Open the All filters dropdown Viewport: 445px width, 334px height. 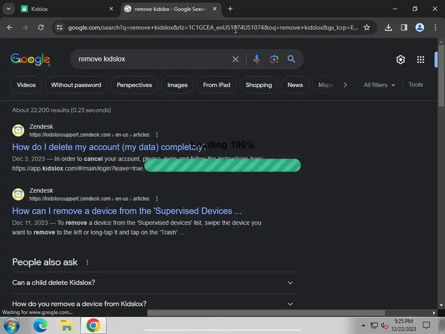click(x=379, y=85)
